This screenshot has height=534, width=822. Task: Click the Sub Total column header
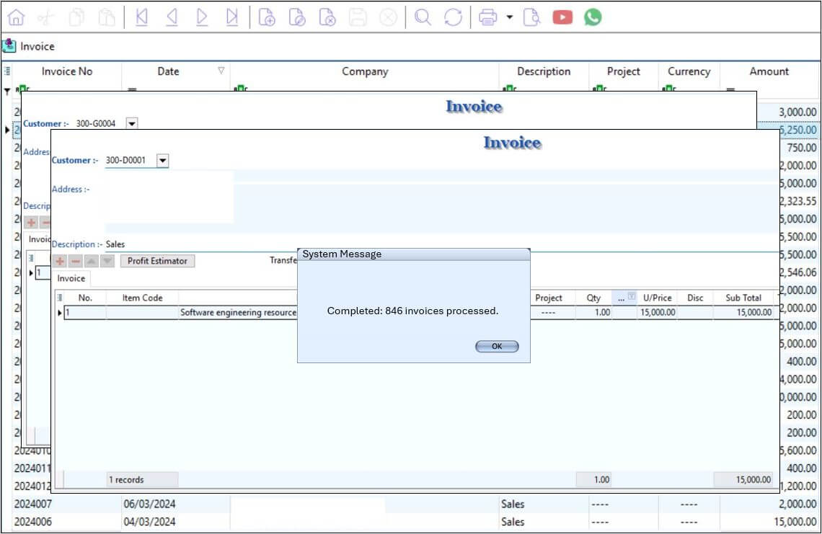(743, 298)
